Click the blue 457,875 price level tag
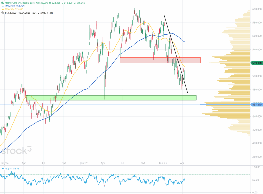Viewport: 263px width, 194px height. 256,104
